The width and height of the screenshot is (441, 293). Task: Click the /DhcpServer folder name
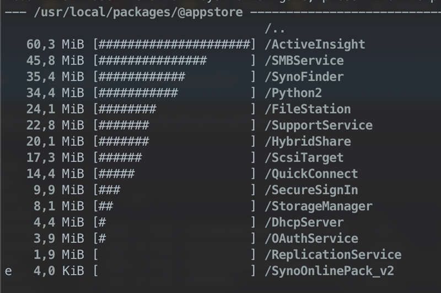[304, 223]
